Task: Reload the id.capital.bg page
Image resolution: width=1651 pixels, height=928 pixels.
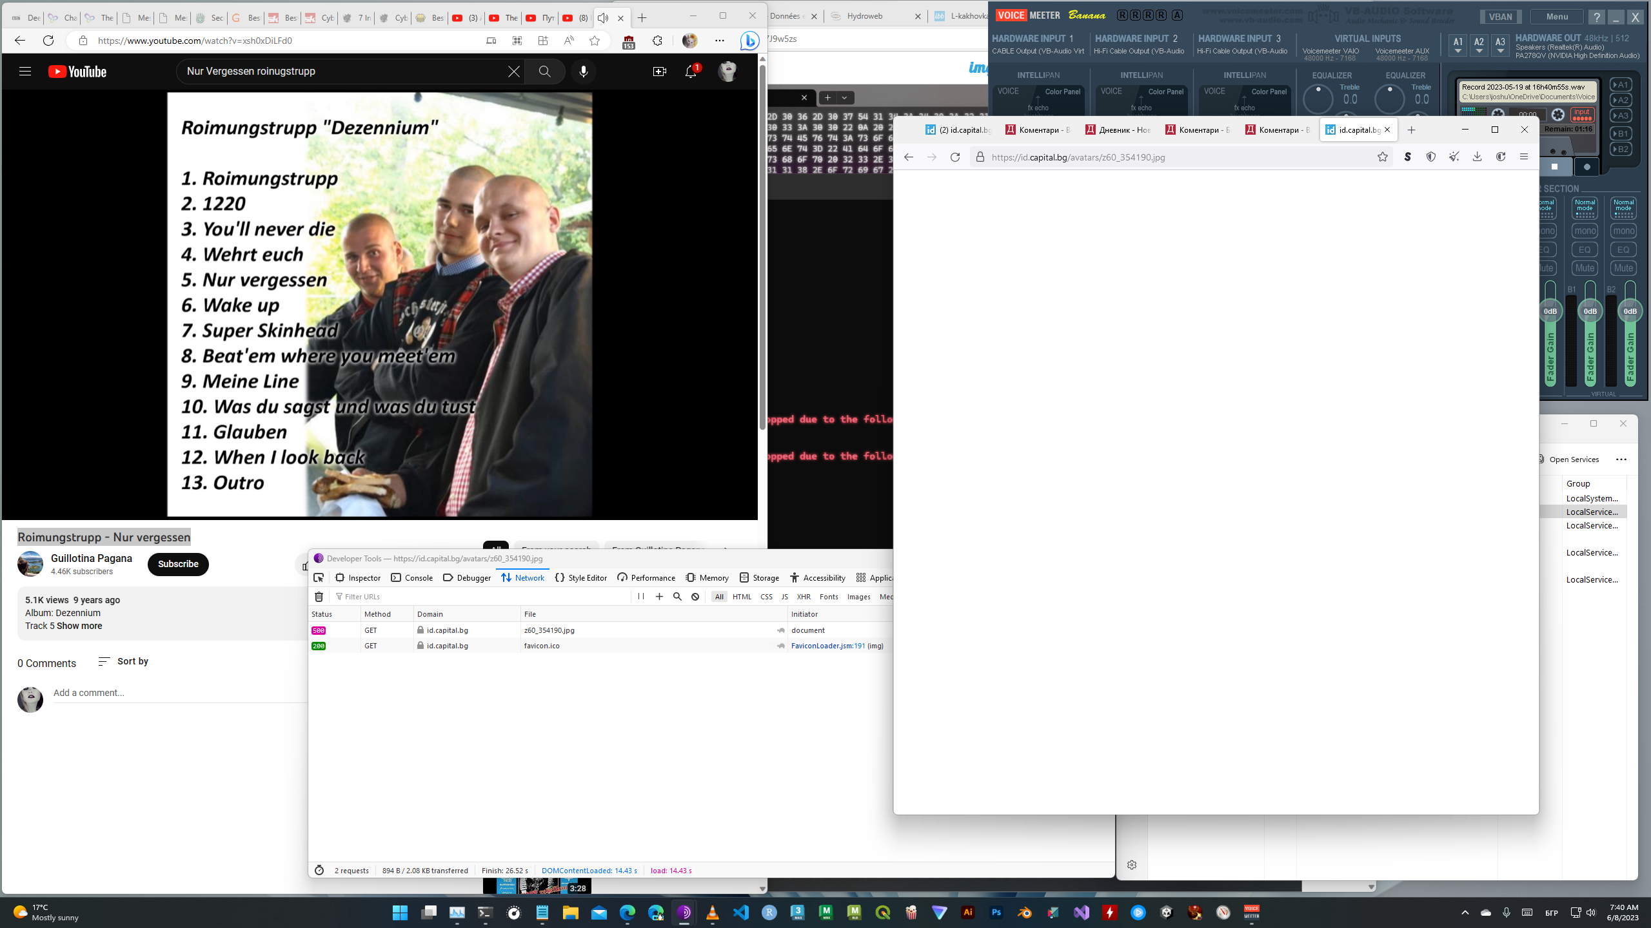Action: click(x=955, y=157)
